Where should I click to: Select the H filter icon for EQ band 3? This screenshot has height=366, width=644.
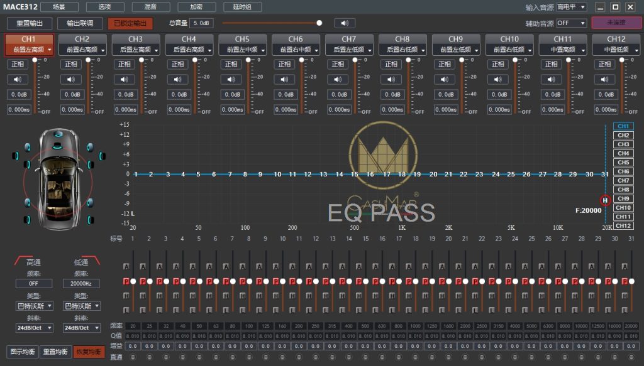pos(159,296)
